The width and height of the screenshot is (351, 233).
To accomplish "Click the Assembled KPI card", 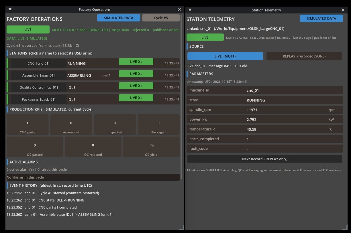I will click(x=71, y=125).
